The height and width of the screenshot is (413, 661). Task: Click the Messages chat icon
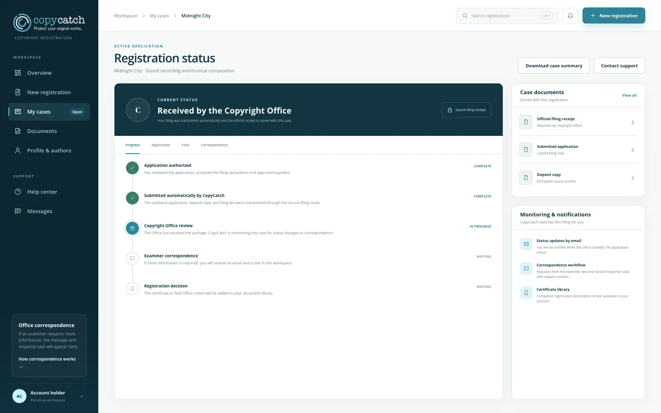pyautogui.click(x=18, y=211)
